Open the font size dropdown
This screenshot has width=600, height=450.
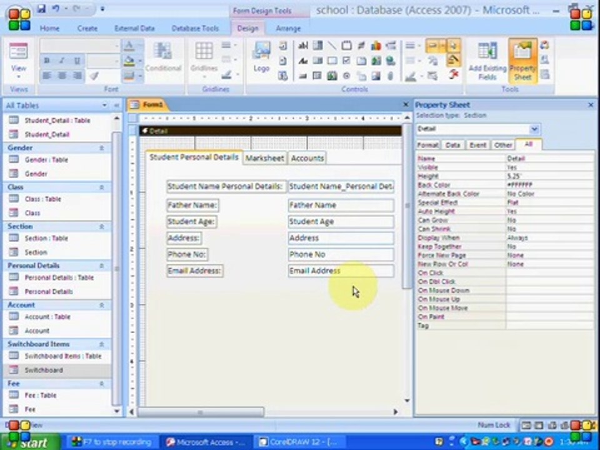click(117, 61)
